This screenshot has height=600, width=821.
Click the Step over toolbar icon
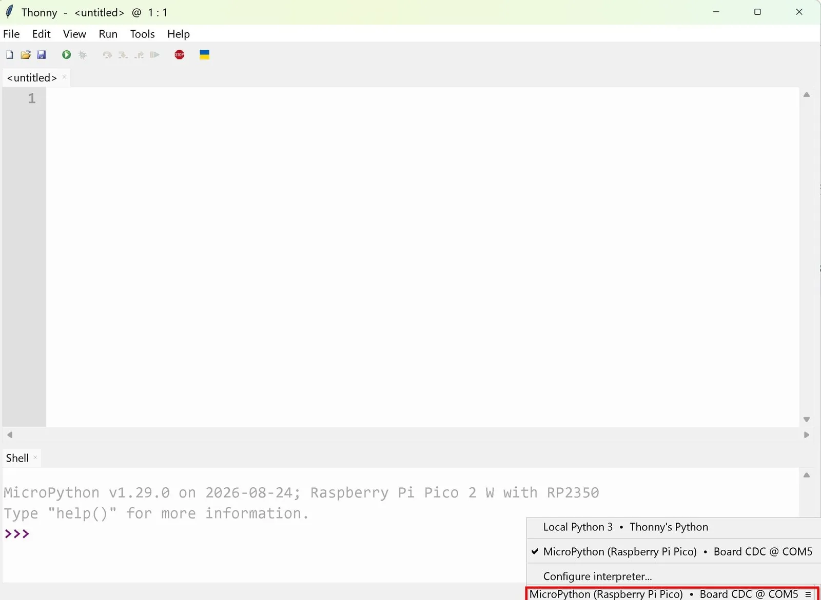click(107, 55)
